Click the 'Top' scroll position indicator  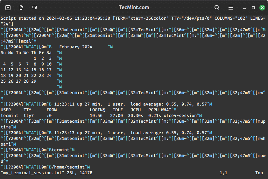pyautogui.click(x=259, y=173)
